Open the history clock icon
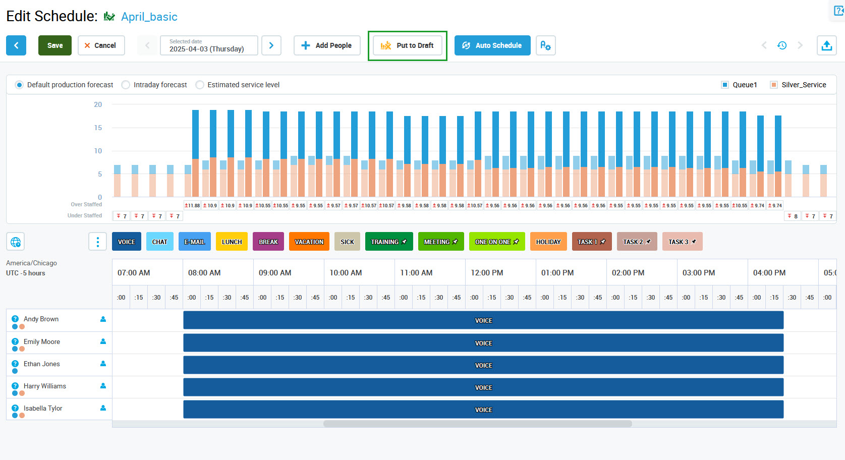The image size is (845, 460). point(782,45)
